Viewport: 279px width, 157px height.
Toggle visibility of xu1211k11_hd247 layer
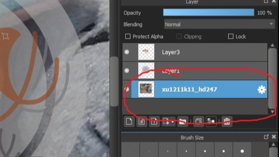tap(127, 89)
